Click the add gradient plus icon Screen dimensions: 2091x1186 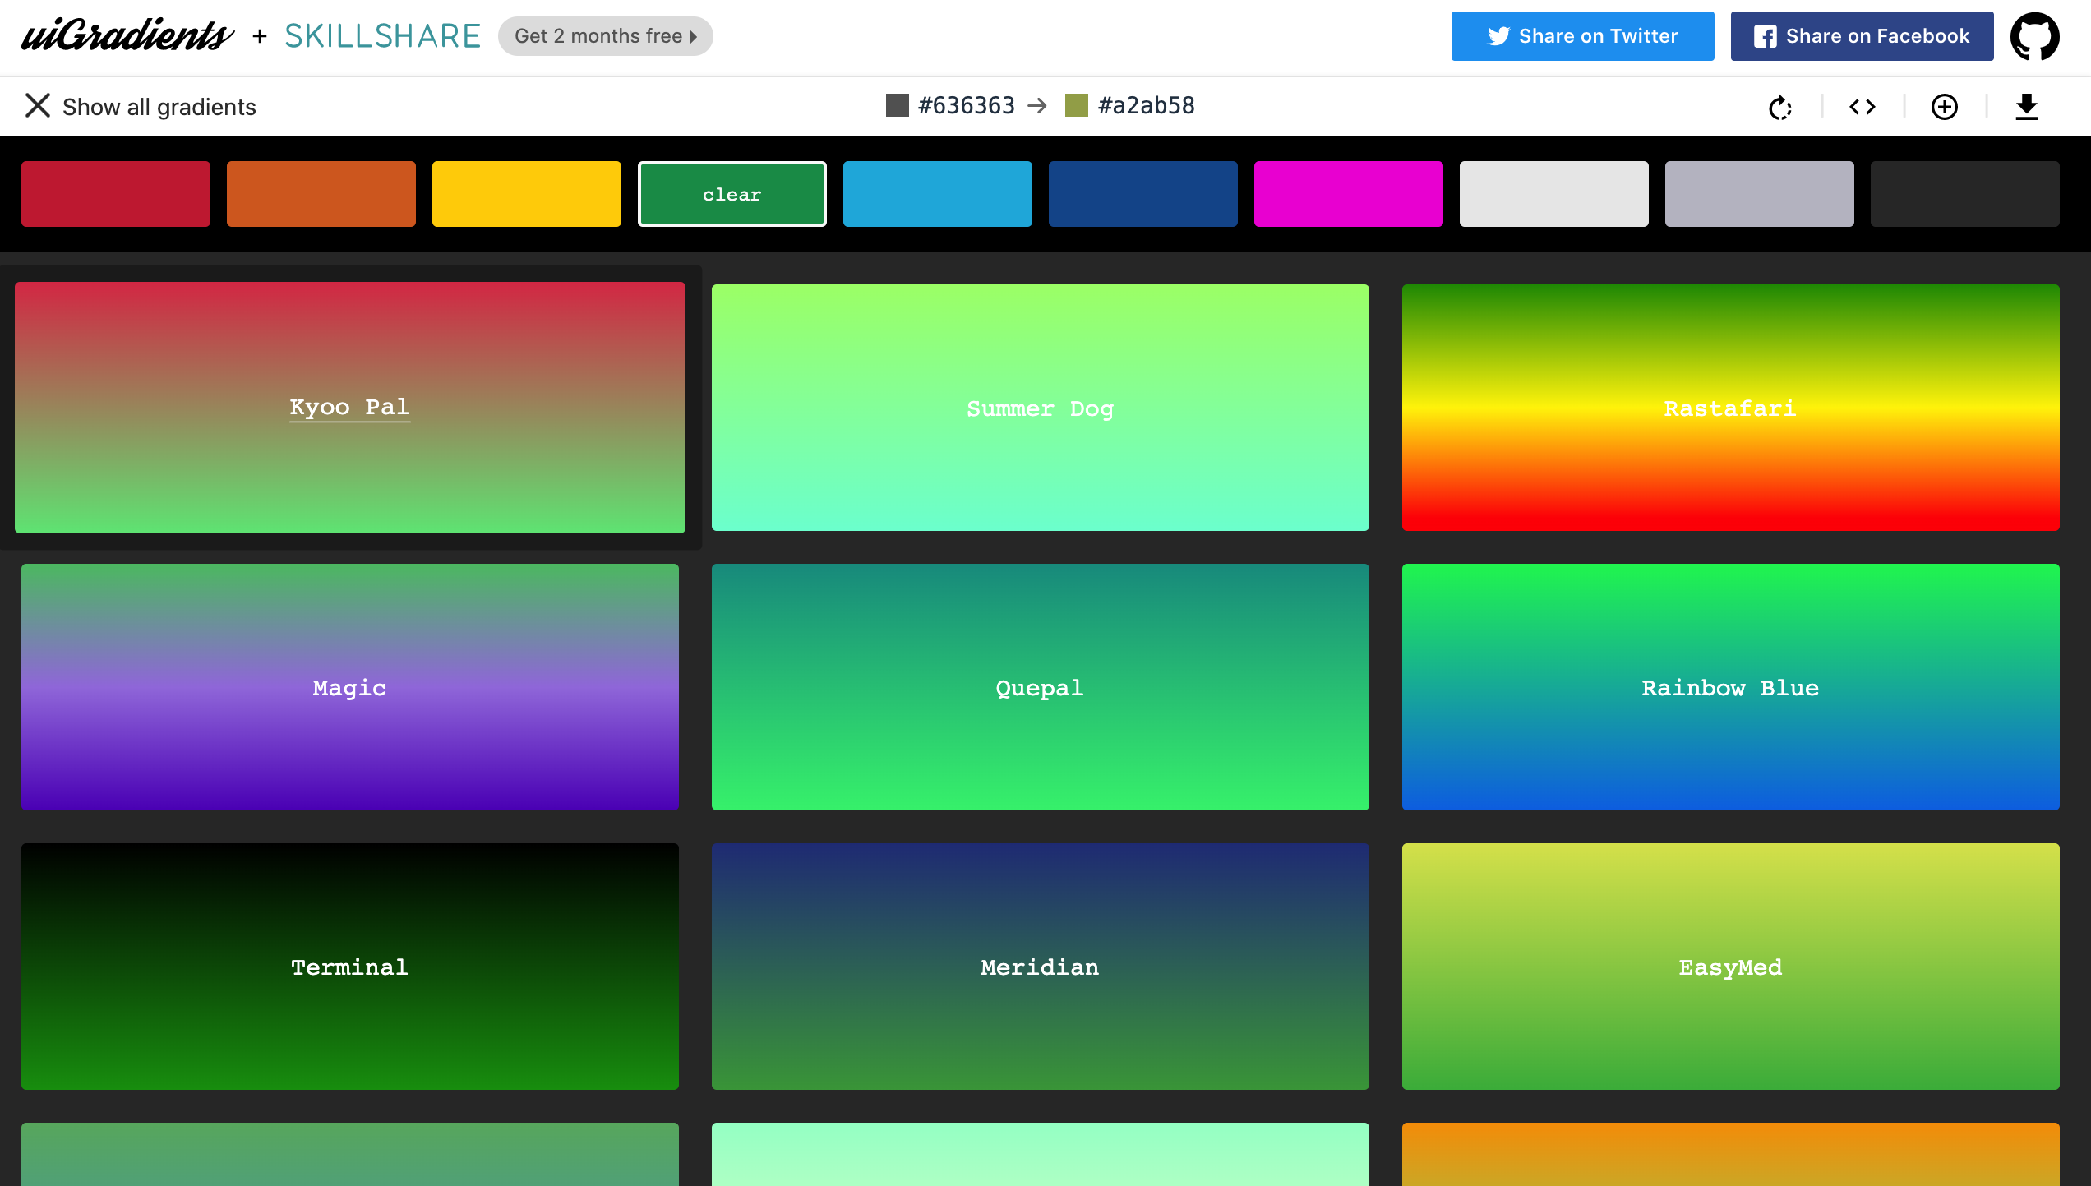[1944, 107]
